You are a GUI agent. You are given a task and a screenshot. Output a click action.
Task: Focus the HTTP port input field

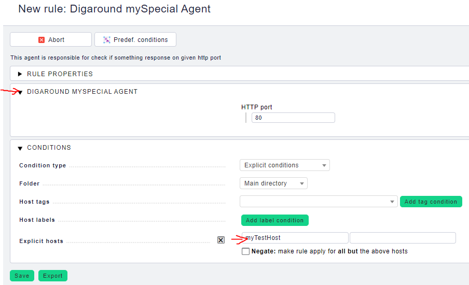click(293, 118)
